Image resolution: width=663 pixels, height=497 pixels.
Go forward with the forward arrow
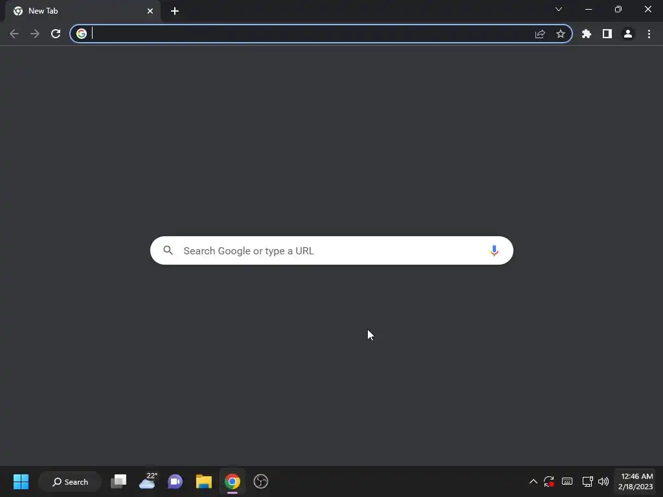pyautogui.click(x=35, y=34)
